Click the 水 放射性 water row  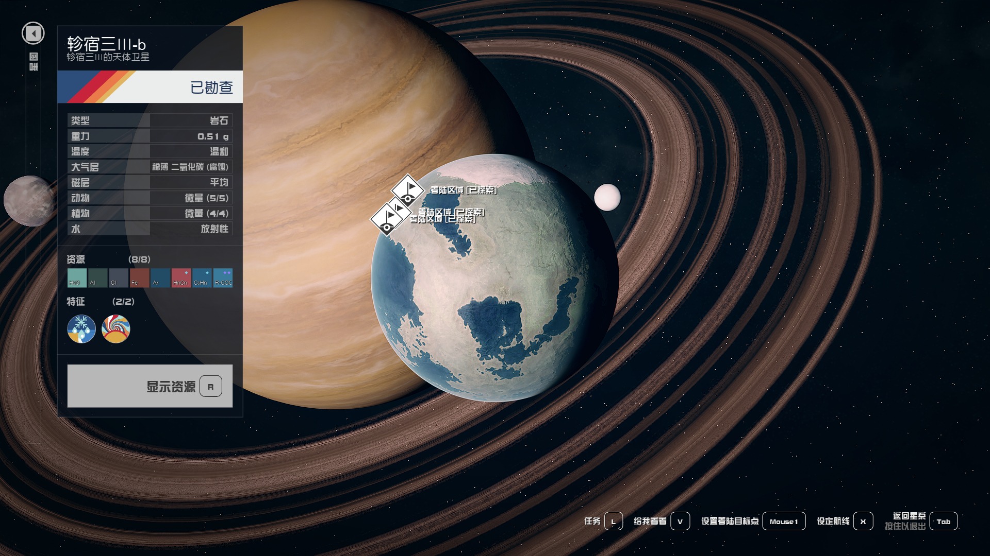(x=150, y=229)
